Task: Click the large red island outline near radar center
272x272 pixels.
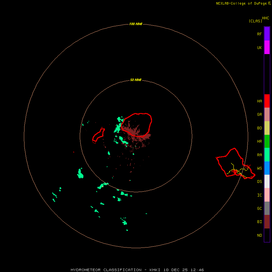Action: 136,125
